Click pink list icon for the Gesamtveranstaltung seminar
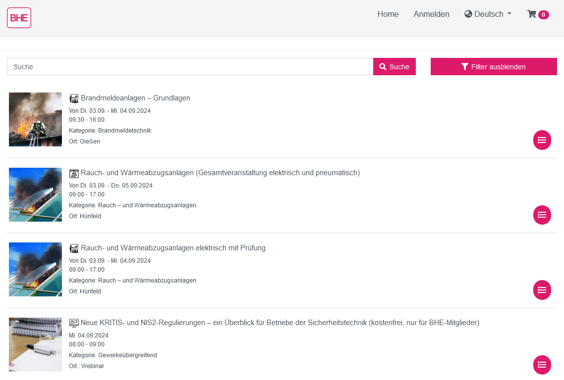 point(542,215)
